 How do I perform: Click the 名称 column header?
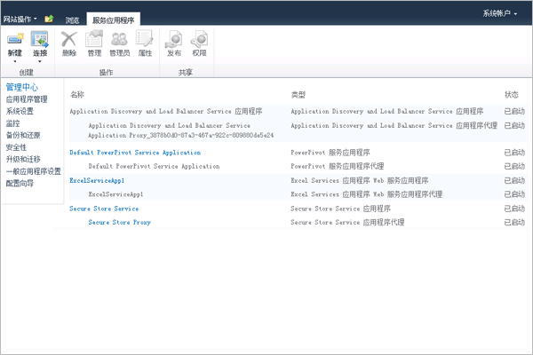77,94
